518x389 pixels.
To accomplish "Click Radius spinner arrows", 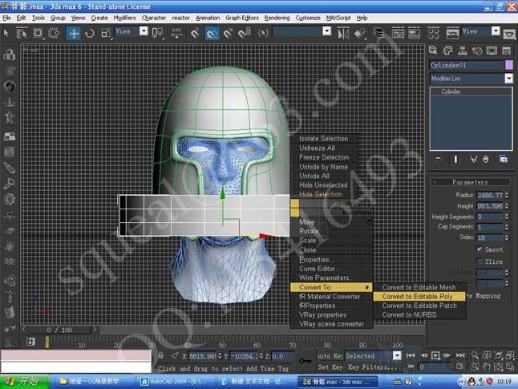I will click(507, 196).
